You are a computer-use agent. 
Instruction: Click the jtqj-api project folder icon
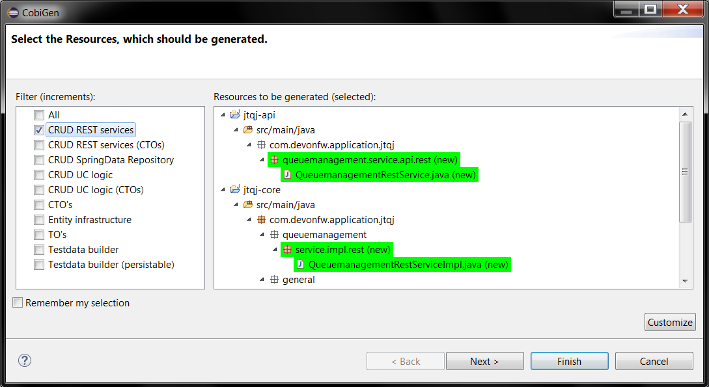235,115
